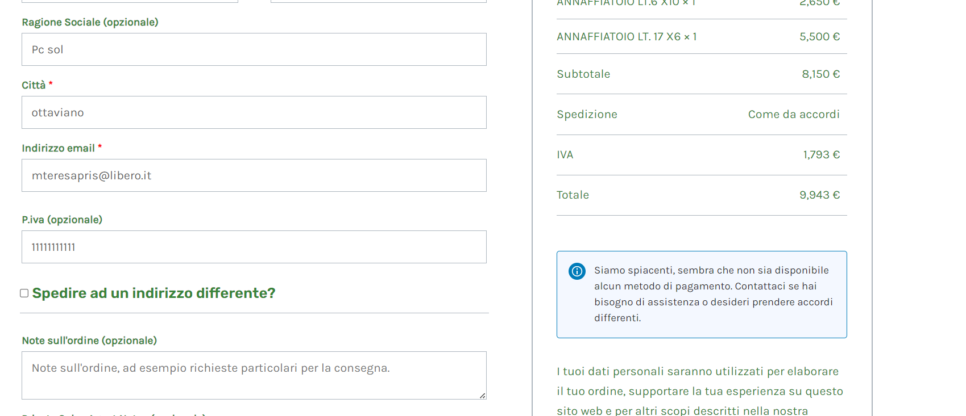Click the 'Siamo spiacenti' payment unavailable message
The height and width of the screenshot is (416, 966).
pos(714,294)
